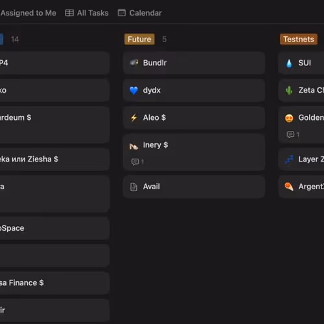This screenshot has height=324, width=324.
Task: Click the document icon next to Avail
Action: click(133, 187)
